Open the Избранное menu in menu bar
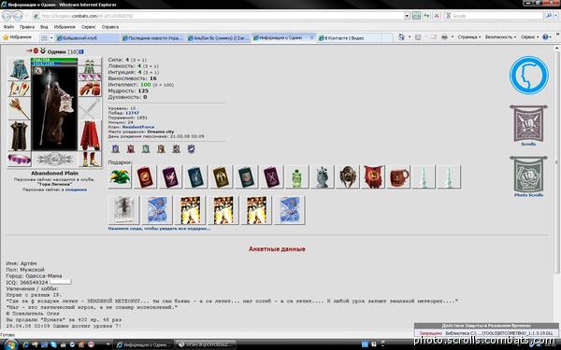 [x=65, y=27]
